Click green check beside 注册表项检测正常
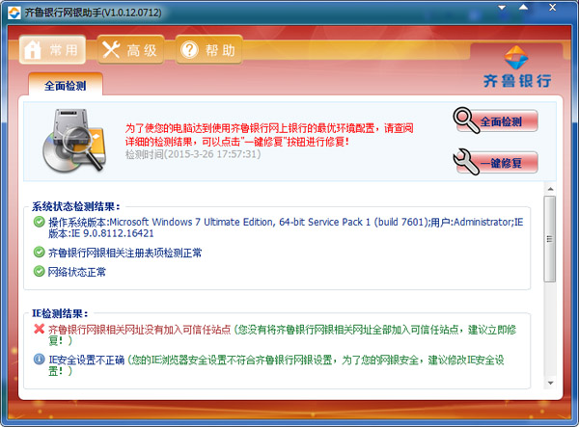This screenshot has height=427, width=579. click(39, 253)
